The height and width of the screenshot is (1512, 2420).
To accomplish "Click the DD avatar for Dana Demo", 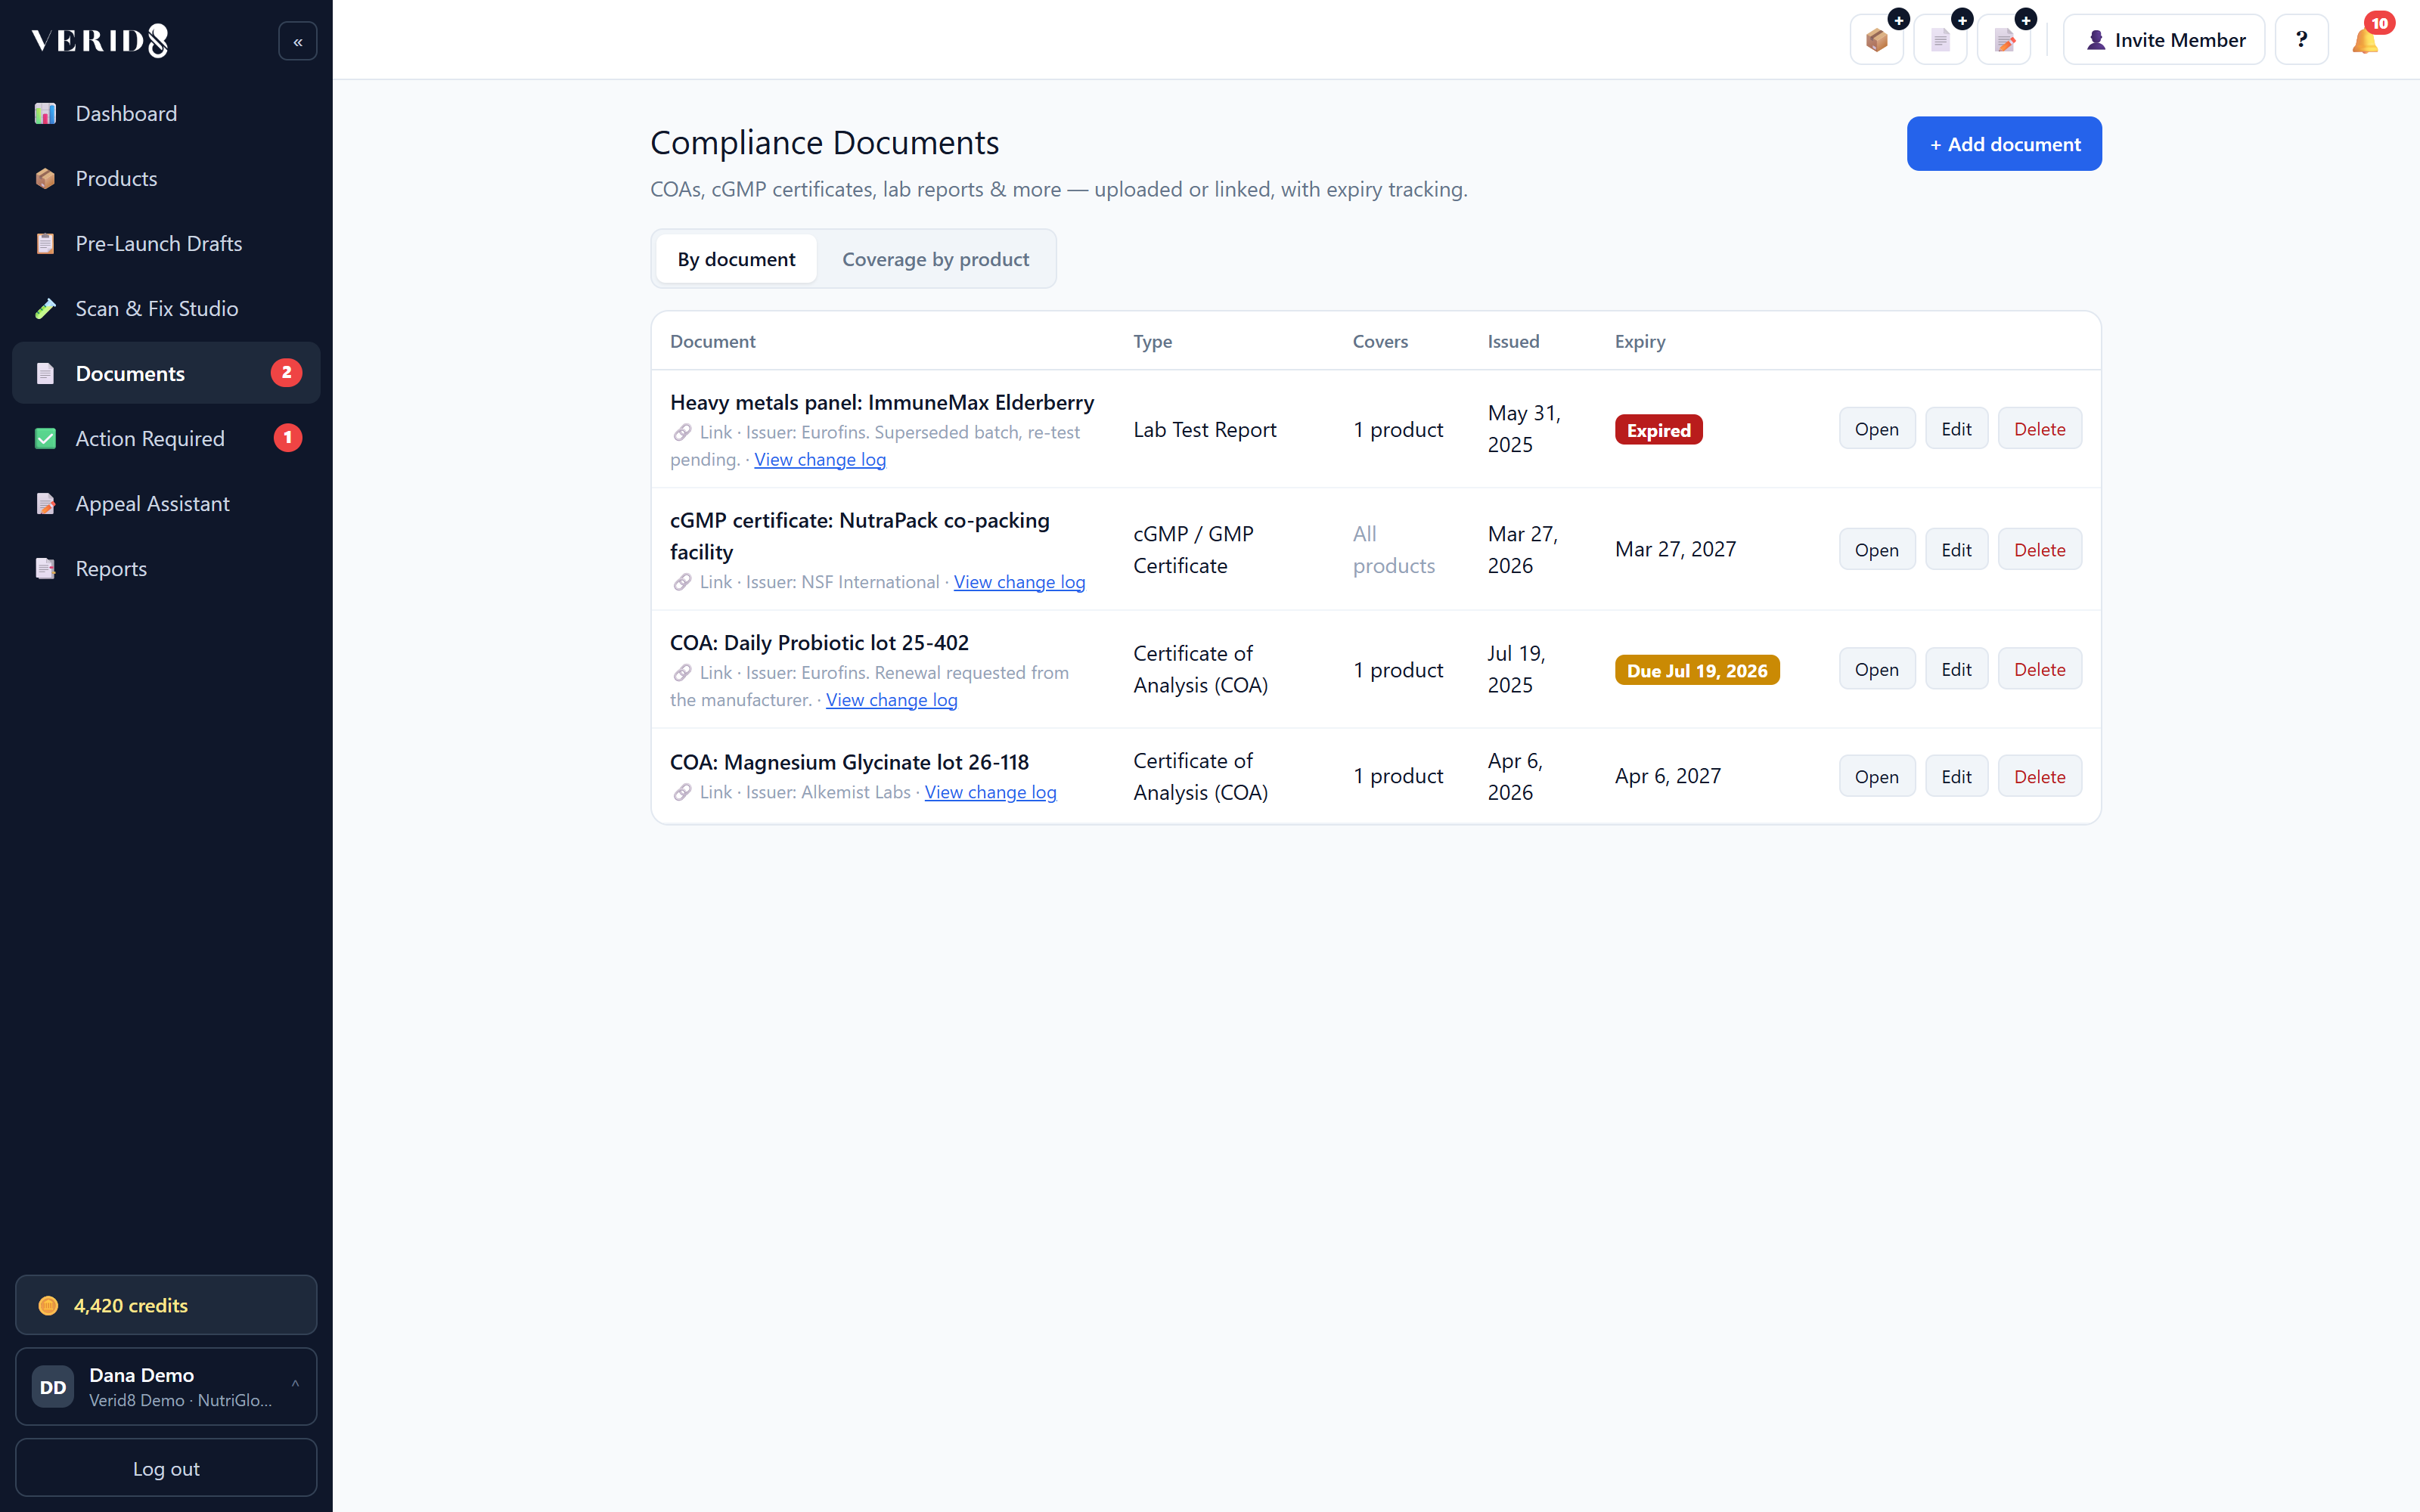I will 53,1387.
